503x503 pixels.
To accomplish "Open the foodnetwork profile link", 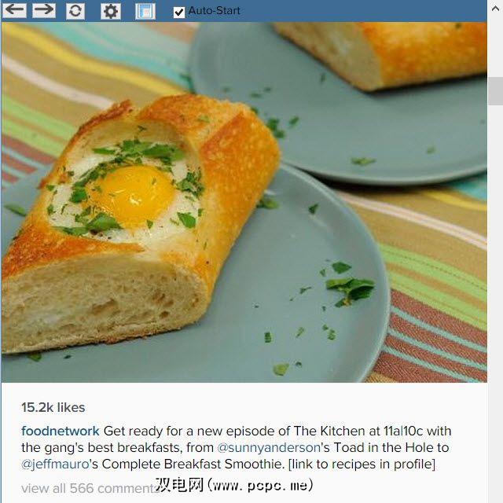I will [x=61, y=431].
